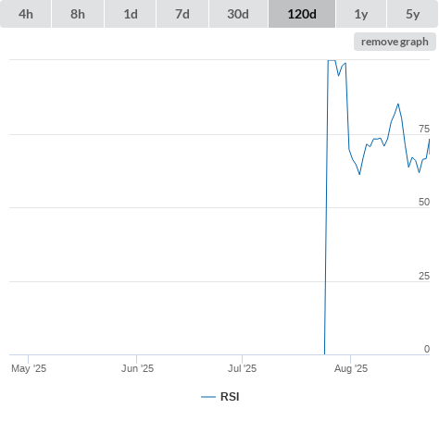Screen dimensions: 439x421
Task: Click the remove graph button
Action: point(395,42)
